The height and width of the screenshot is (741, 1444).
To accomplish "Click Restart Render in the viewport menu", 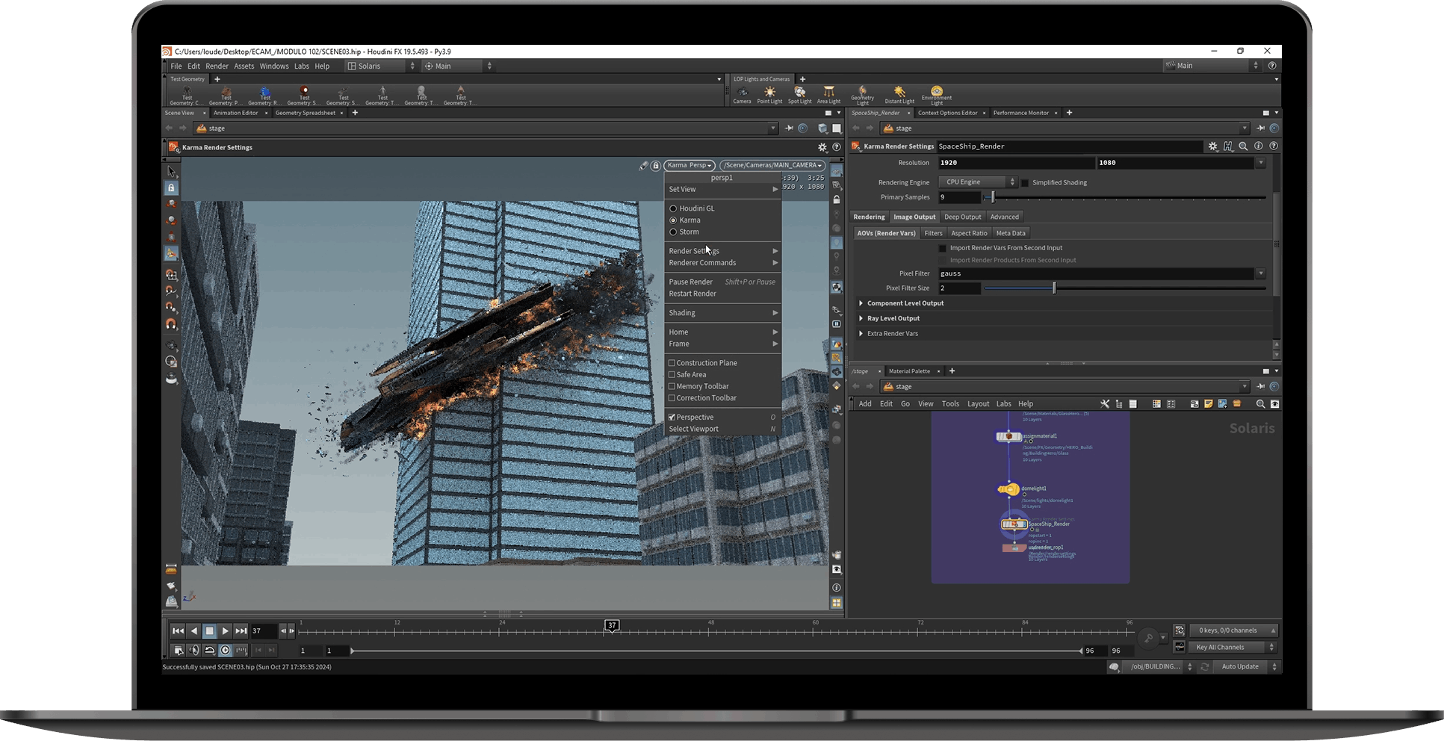I will pos(692,294).
